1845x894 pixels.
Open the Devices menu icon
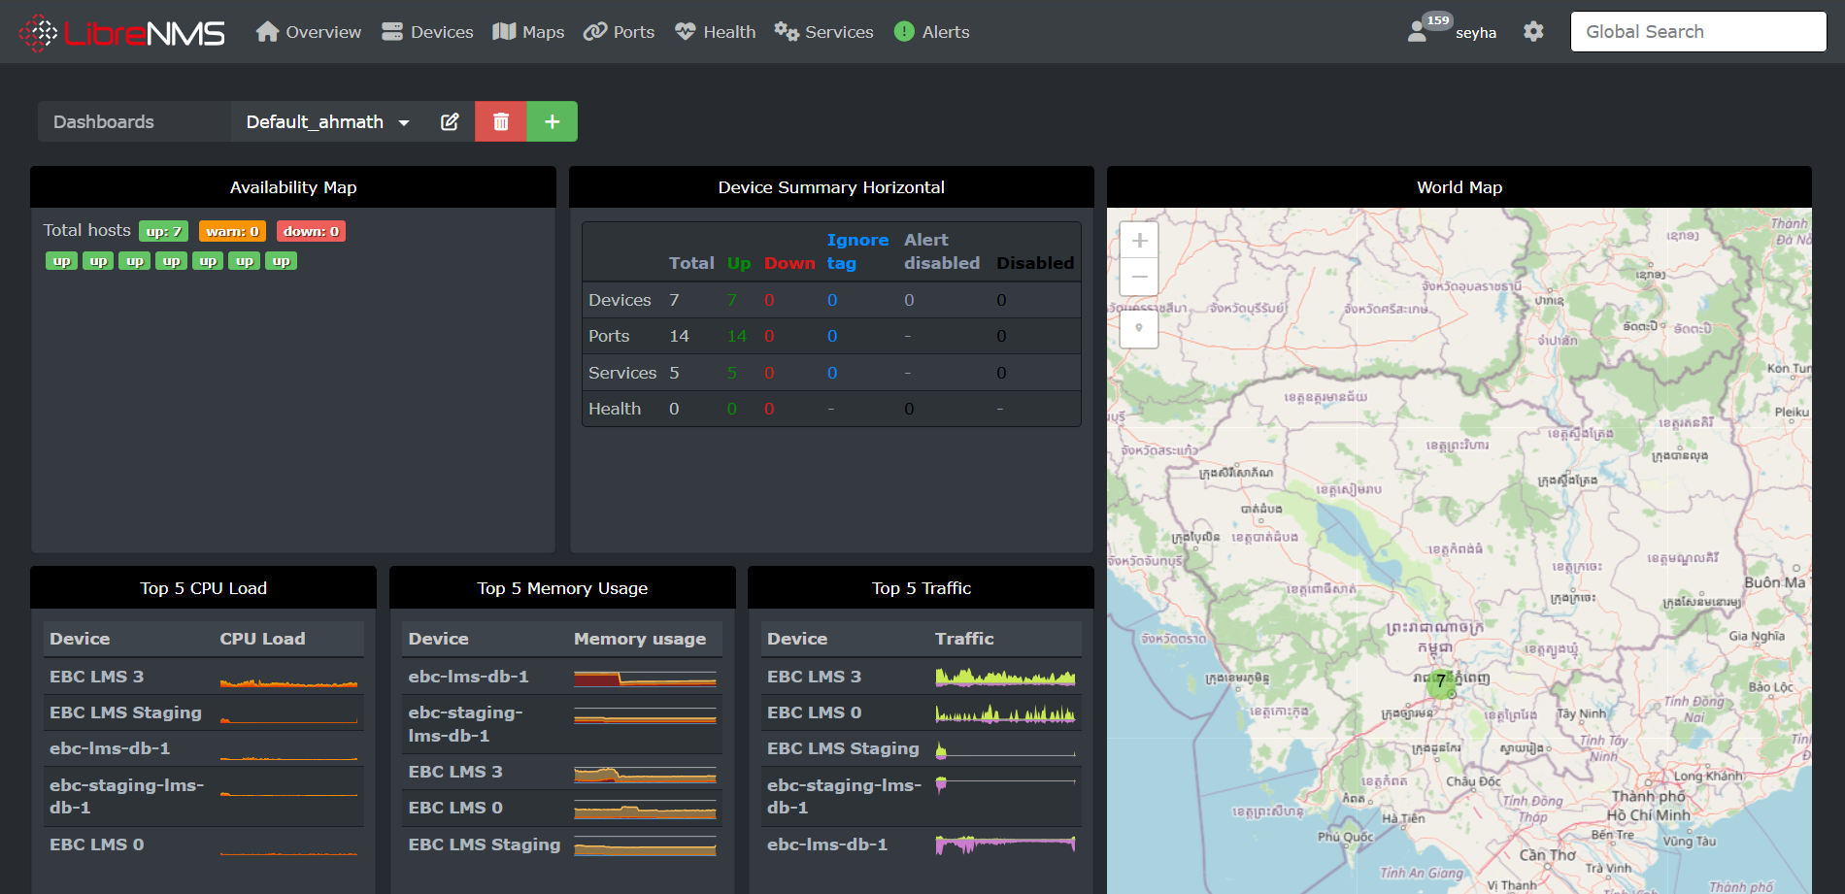pos(392,30)
